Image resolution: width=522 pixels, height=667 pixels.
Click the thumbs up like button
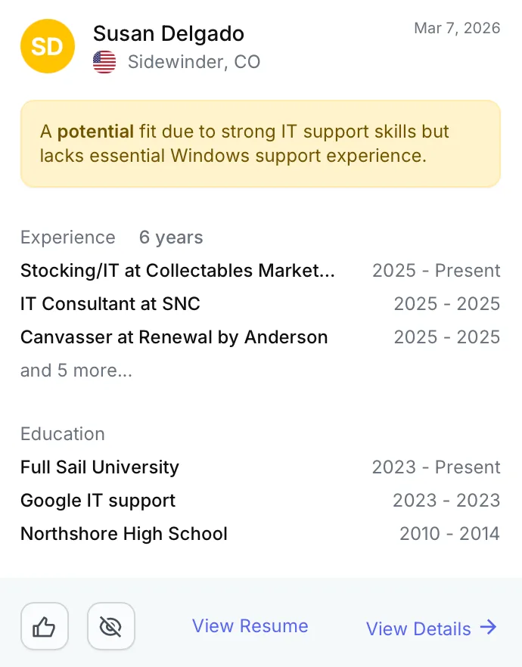point(45,626)
